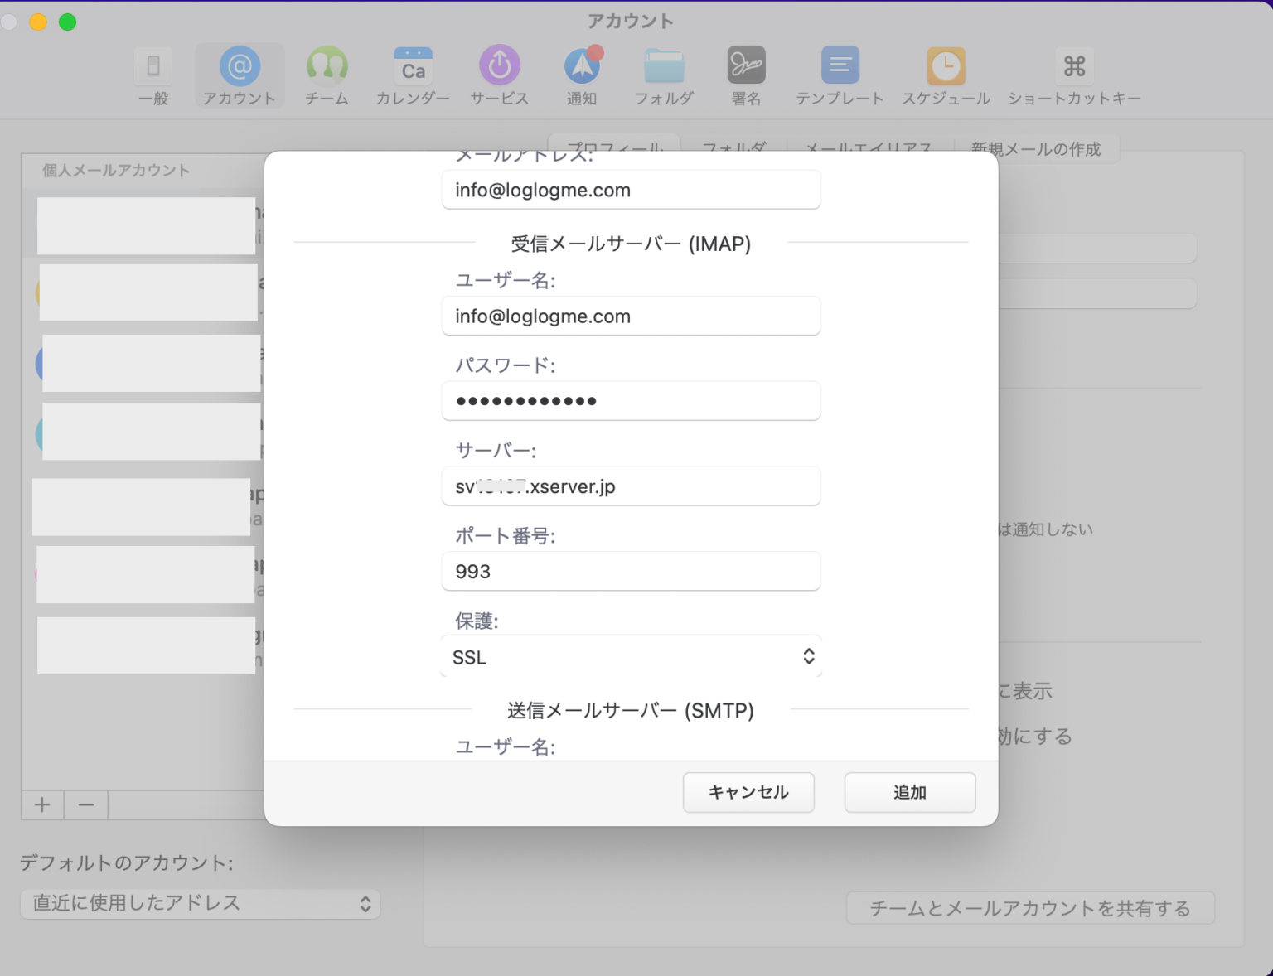Image resolution: width=1273 pixels, height=976 pixels.
Task: Open the 一般 (General) settings icon
Action: point(152,75)
